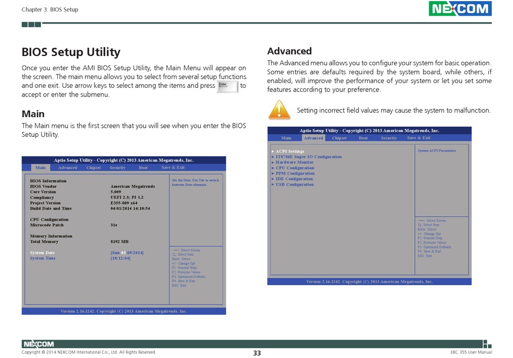Image resolution: width=513 pixels, height=358 pixels.
Task: Click the NEXCOM logo in the page header
Action: pyautogui.click(x=460, y=9)
